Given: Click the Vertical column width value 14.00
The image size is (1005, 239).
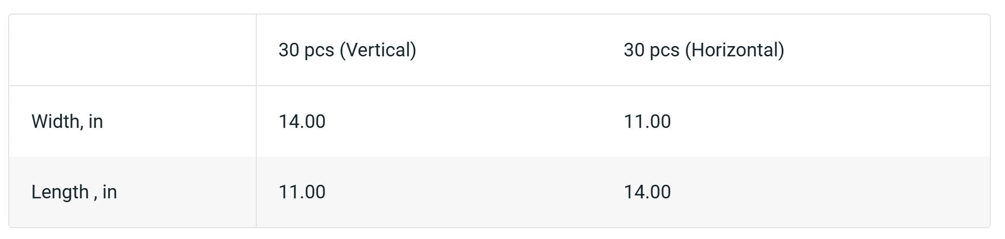Looking at the screenshot, I should point(302,121).
